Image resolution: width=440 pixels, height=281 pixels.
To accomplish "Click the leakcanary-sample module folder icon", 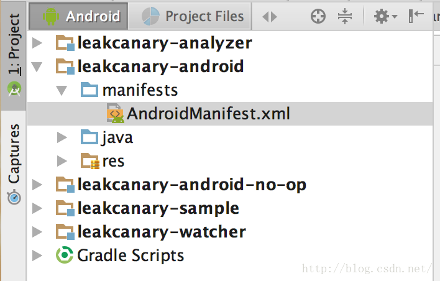I will pyautogui.click(x=65, y=209).
